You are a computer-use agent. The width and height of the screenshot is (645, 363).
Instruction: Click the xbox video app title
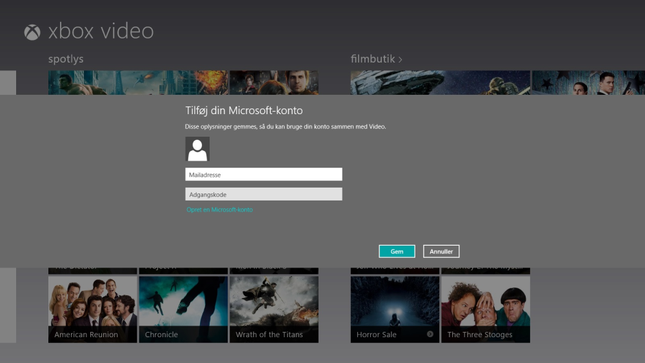click(101, 32)
